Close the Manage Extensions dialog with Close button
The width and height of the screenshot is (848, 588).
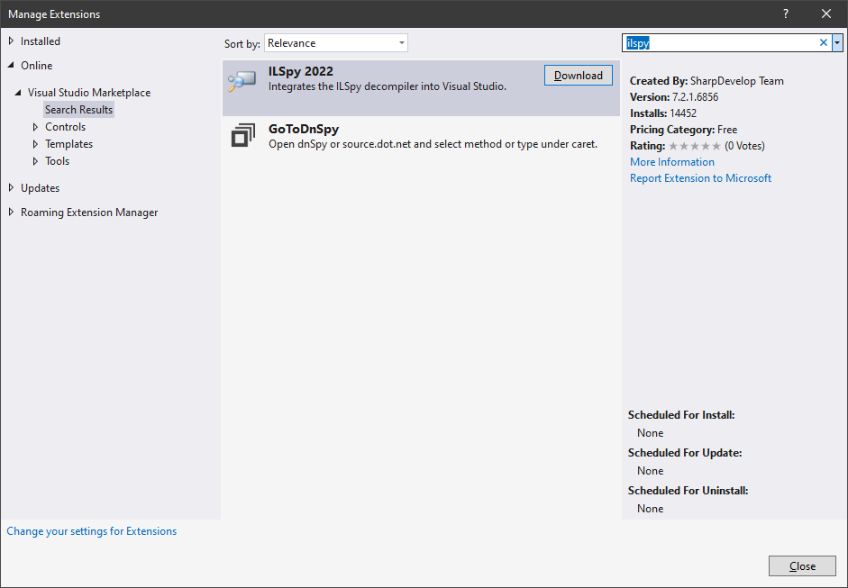click(x=802, y=565)
